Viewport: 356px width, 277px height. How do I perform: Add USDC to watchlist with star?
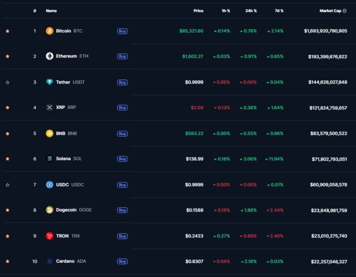tap(7, 184)
